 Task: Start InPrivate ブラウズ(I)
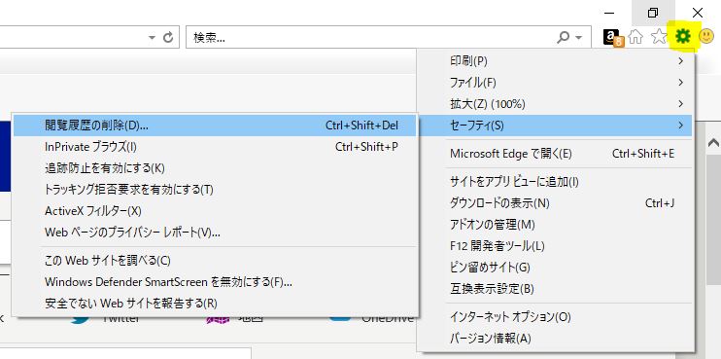point(215,147)
